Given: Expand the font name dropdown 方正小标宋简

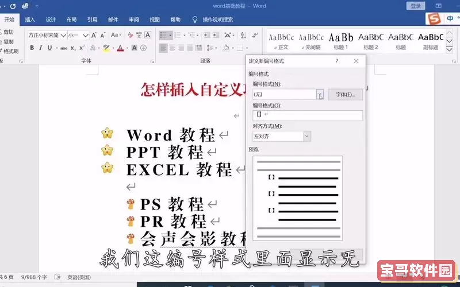Looking at the screenshot, I should coord(63,36).
